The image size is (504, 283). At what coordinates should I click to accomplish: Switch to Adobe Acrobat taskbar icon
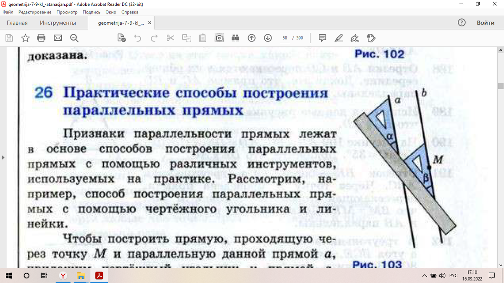click(100, 275)
